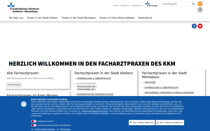210x131 pixels.
Task: Open the Emil-Schüller-Str. psychotherapy link
Action: (x=87, y=86)
